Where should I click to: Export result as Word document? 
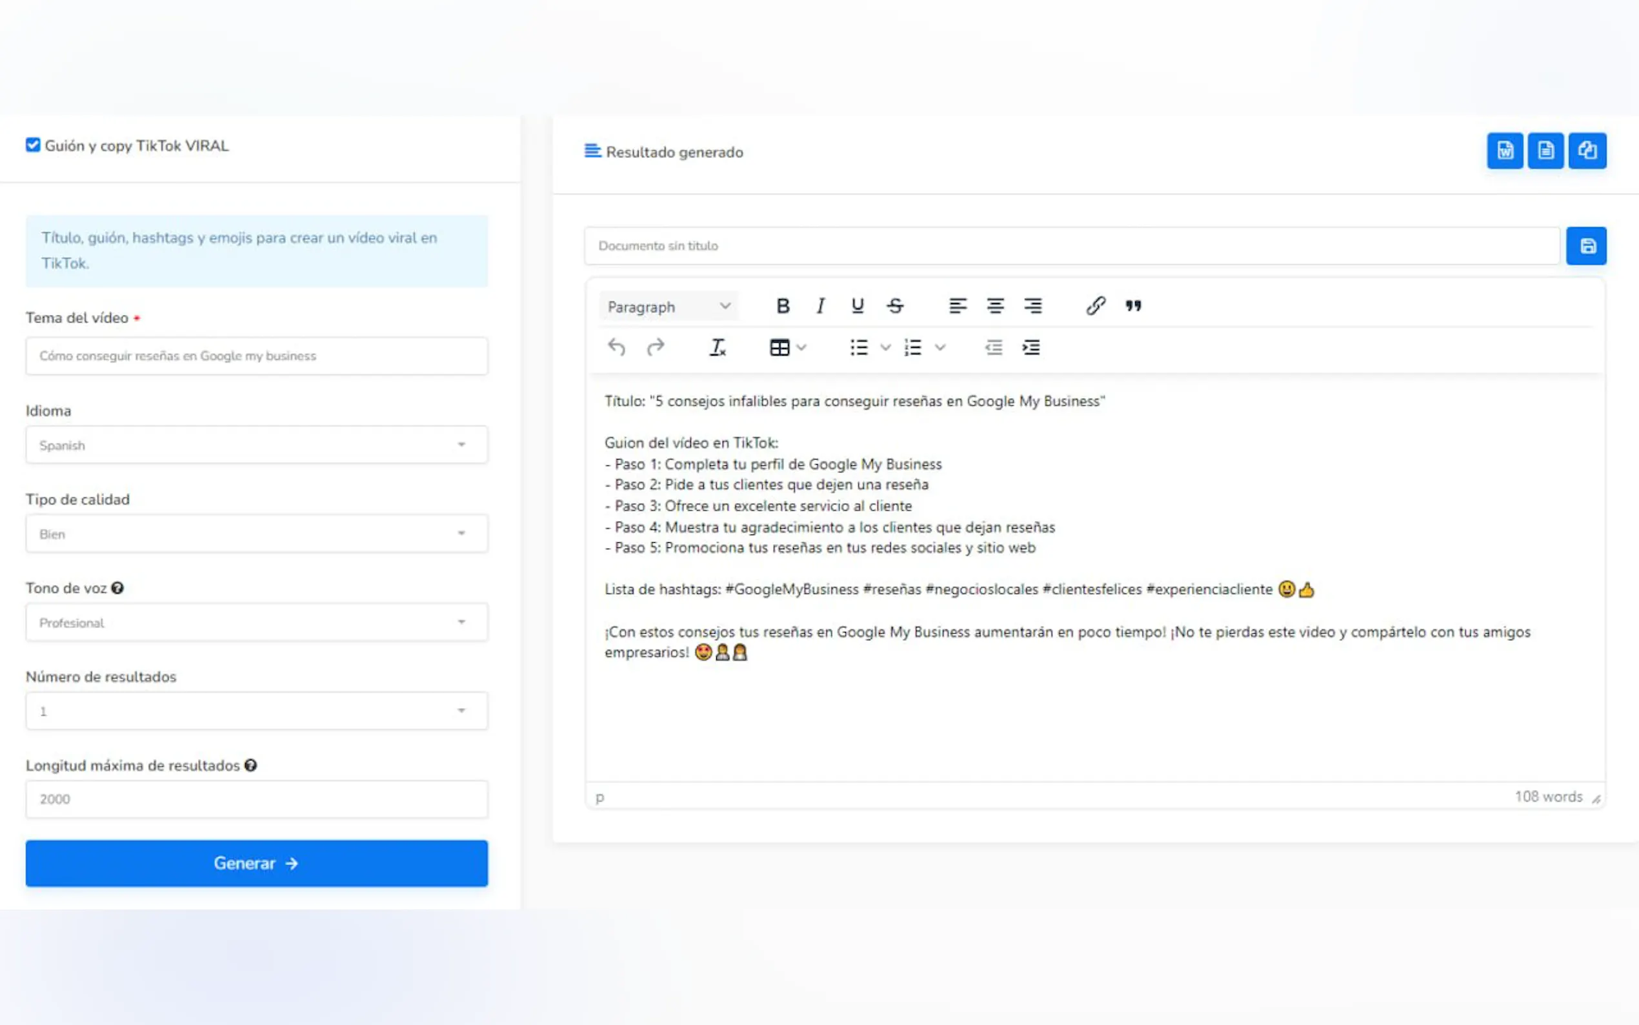[1505, 150]
